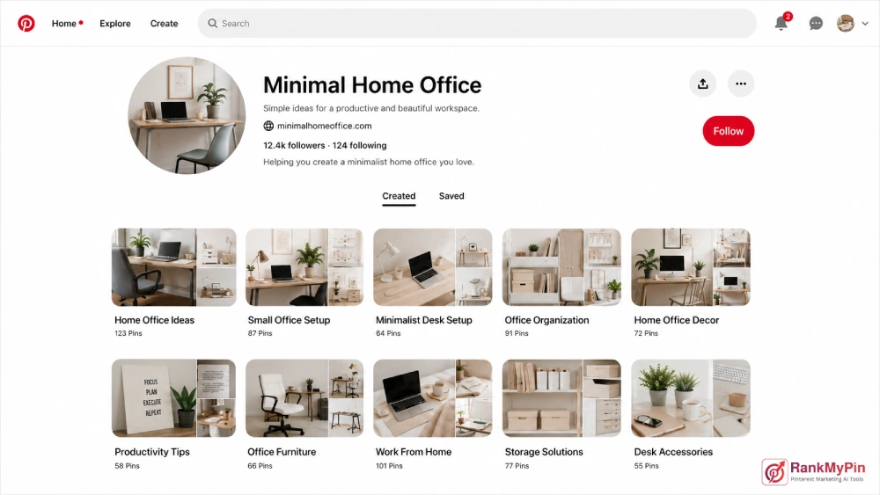The height and width of the screenshot is (495, 880).
Task: Click the "Office Furniture" board title
Action: click(282, 452)
